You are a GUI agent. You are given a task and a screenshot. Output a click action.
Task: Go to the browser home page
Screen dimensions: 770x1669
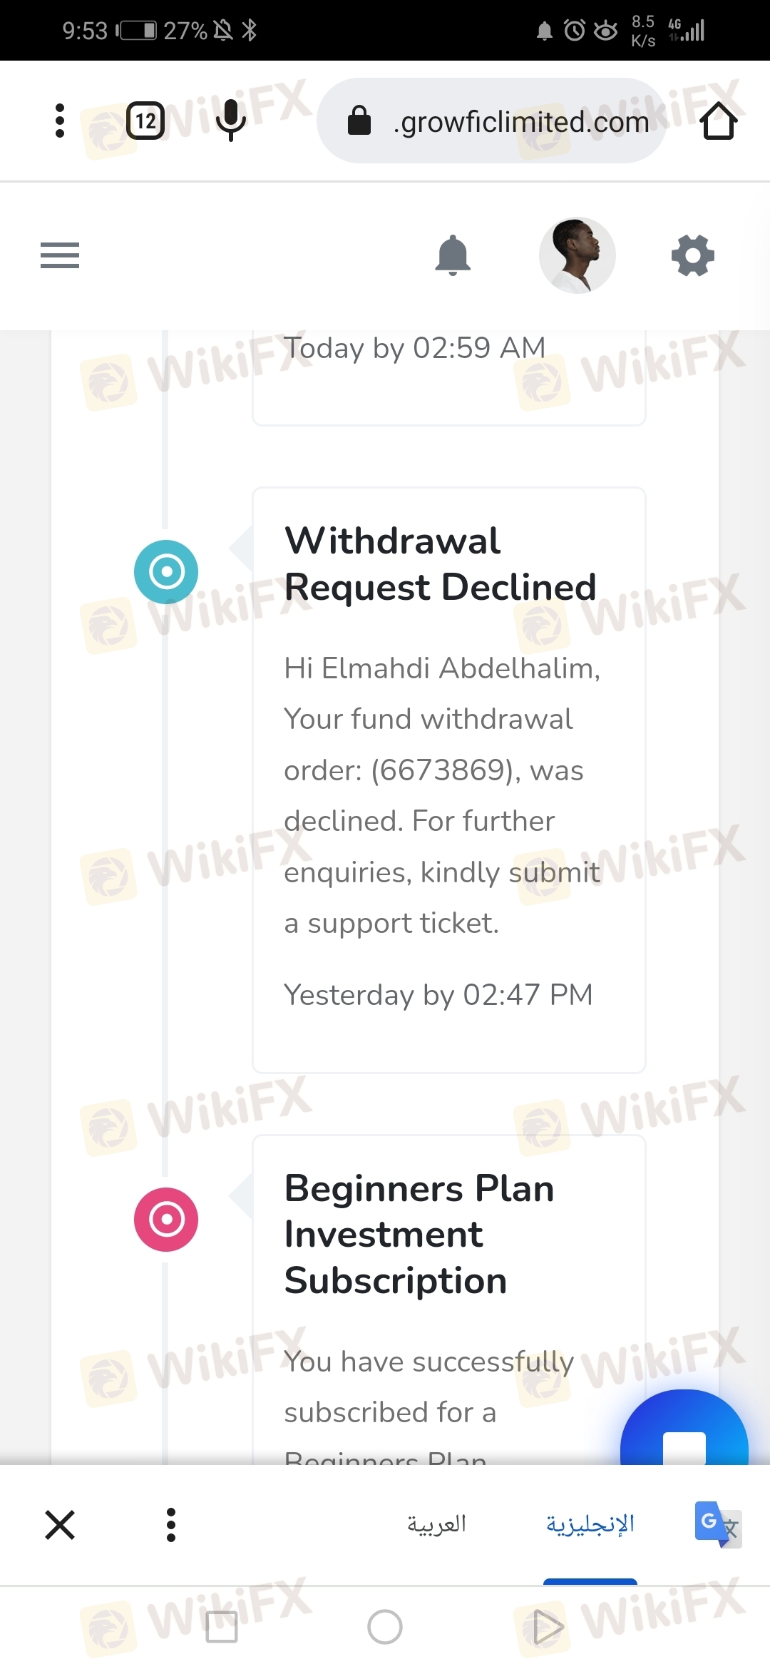pyautogui.click(x=718, y=121)
